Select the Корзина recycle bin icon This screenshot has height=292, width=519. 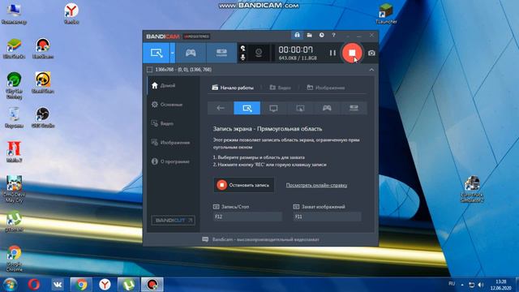pos(14,118)
